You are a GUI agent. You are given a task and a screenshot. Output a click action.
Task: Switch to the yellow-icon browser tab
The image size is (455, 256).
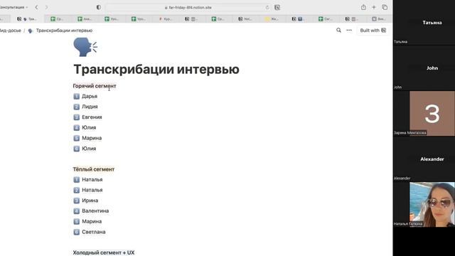click(272, 19)
